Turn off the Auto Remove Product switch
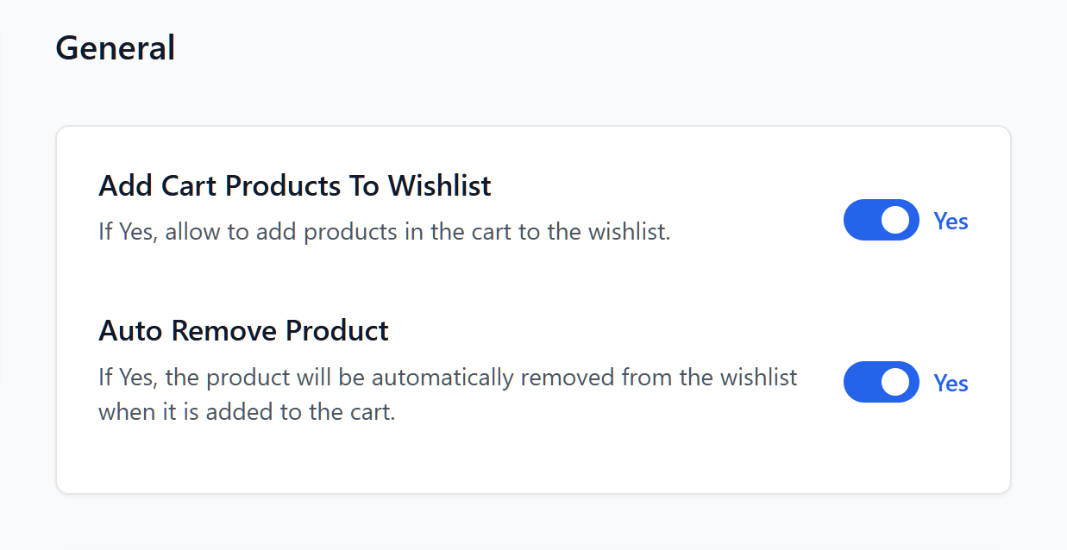The width and height of the screenshot is (1067, 550). (x=881, y=382)
